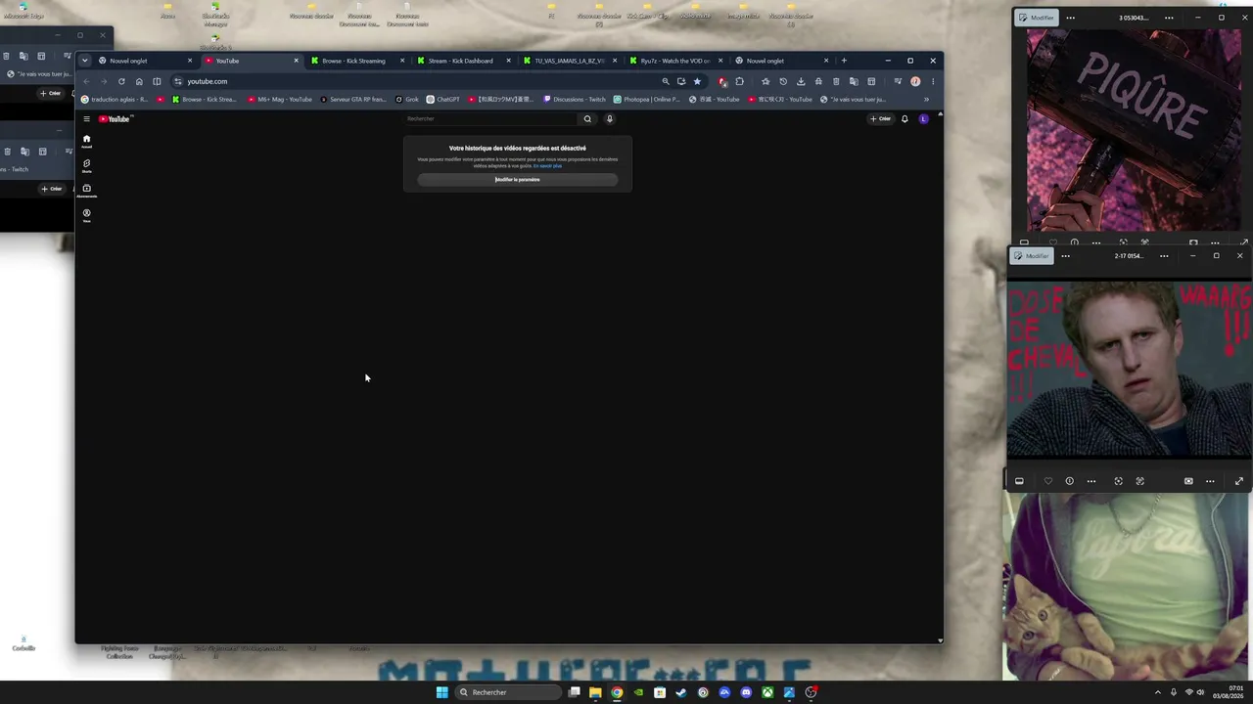Image resolution: width=1253 pixels, height=704 pixels.
Task: Open the clock and date panel
Action: [x=1229, y=692]
